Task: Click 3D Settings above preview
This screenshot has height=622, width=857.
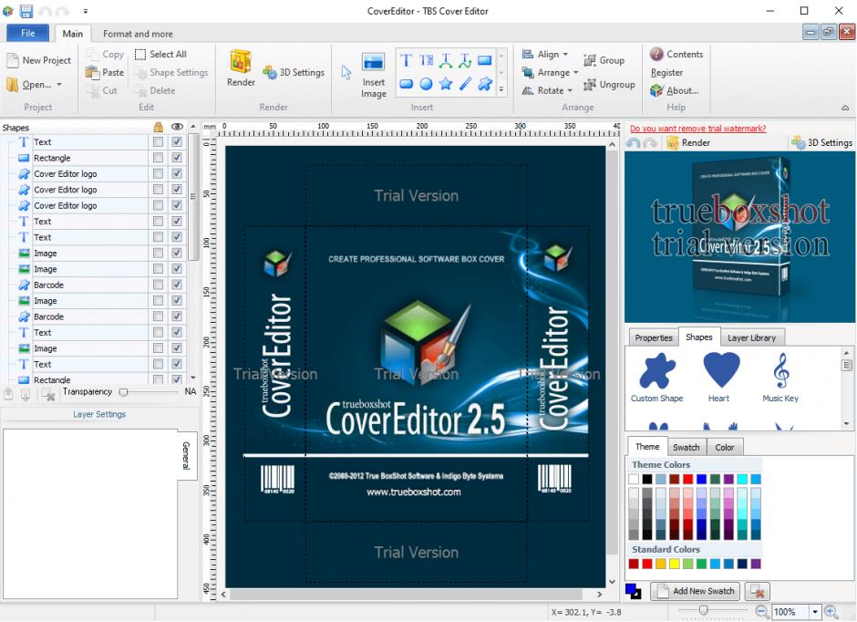Action: pos(822,142)
